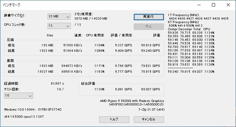Image resolution: width=236 pixels, height=127 pixels.
Task: Click the 69.027 GIPS total rating value
Action: [x=150, y=89]
